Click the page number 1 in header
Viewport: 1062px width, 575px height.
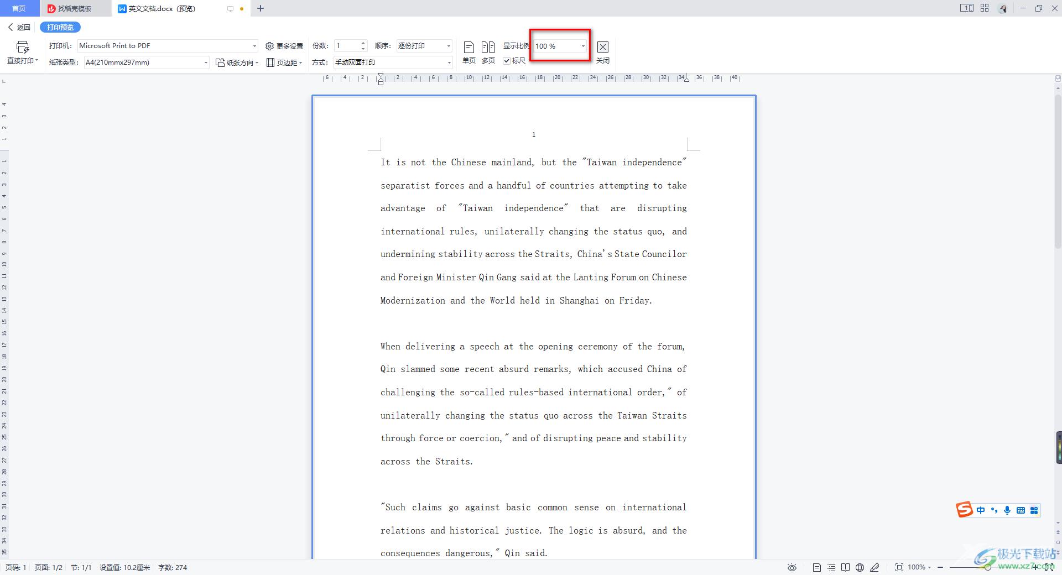534,134
